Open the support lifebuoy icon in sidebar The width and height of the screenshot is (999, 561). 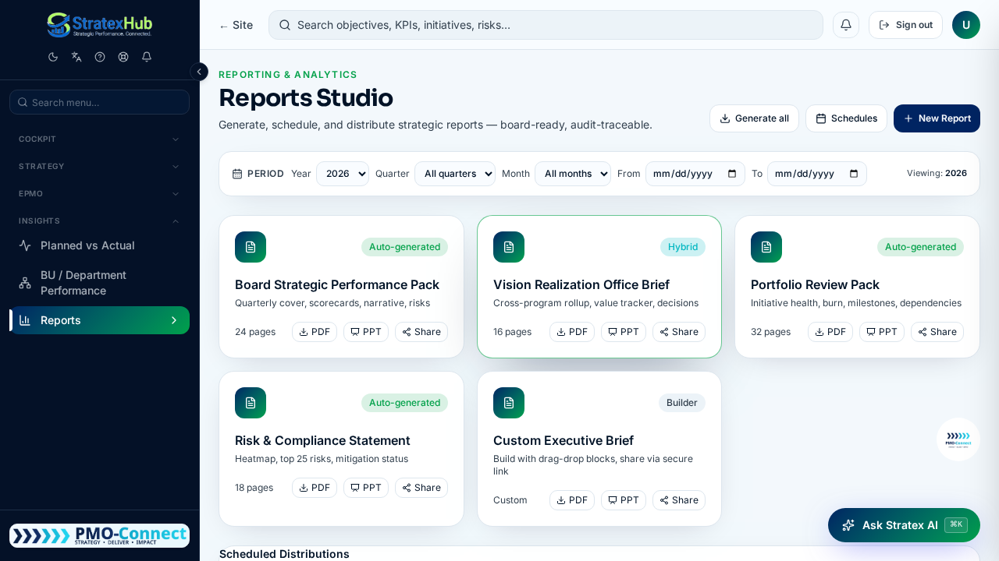[123, 57]
